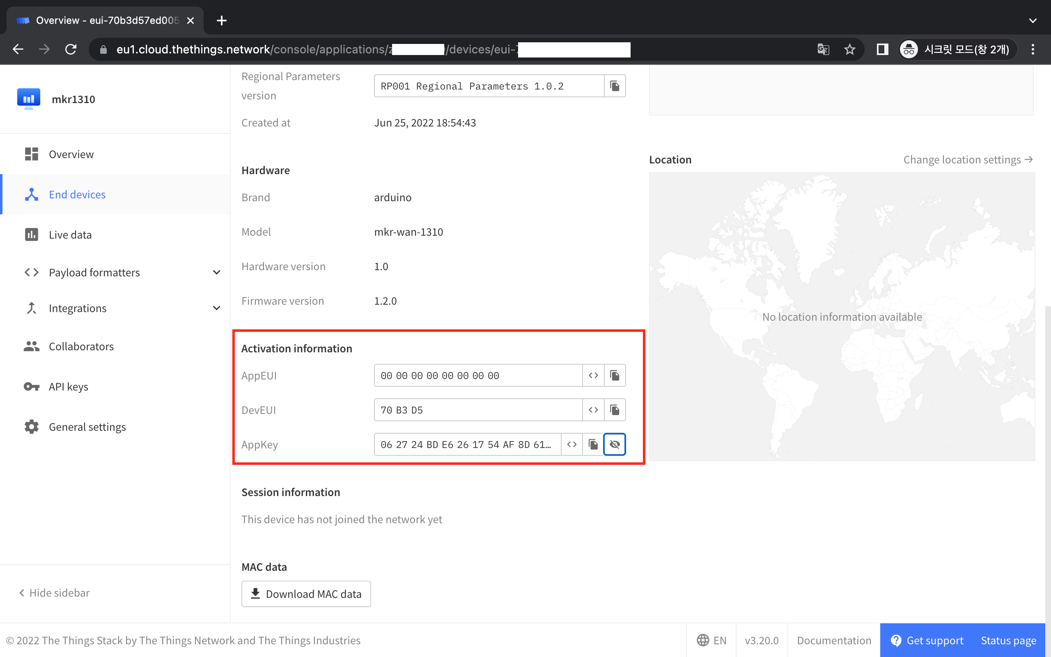Open Documentation link in footer
This screenshot has height=657, width=1051.
834,640
